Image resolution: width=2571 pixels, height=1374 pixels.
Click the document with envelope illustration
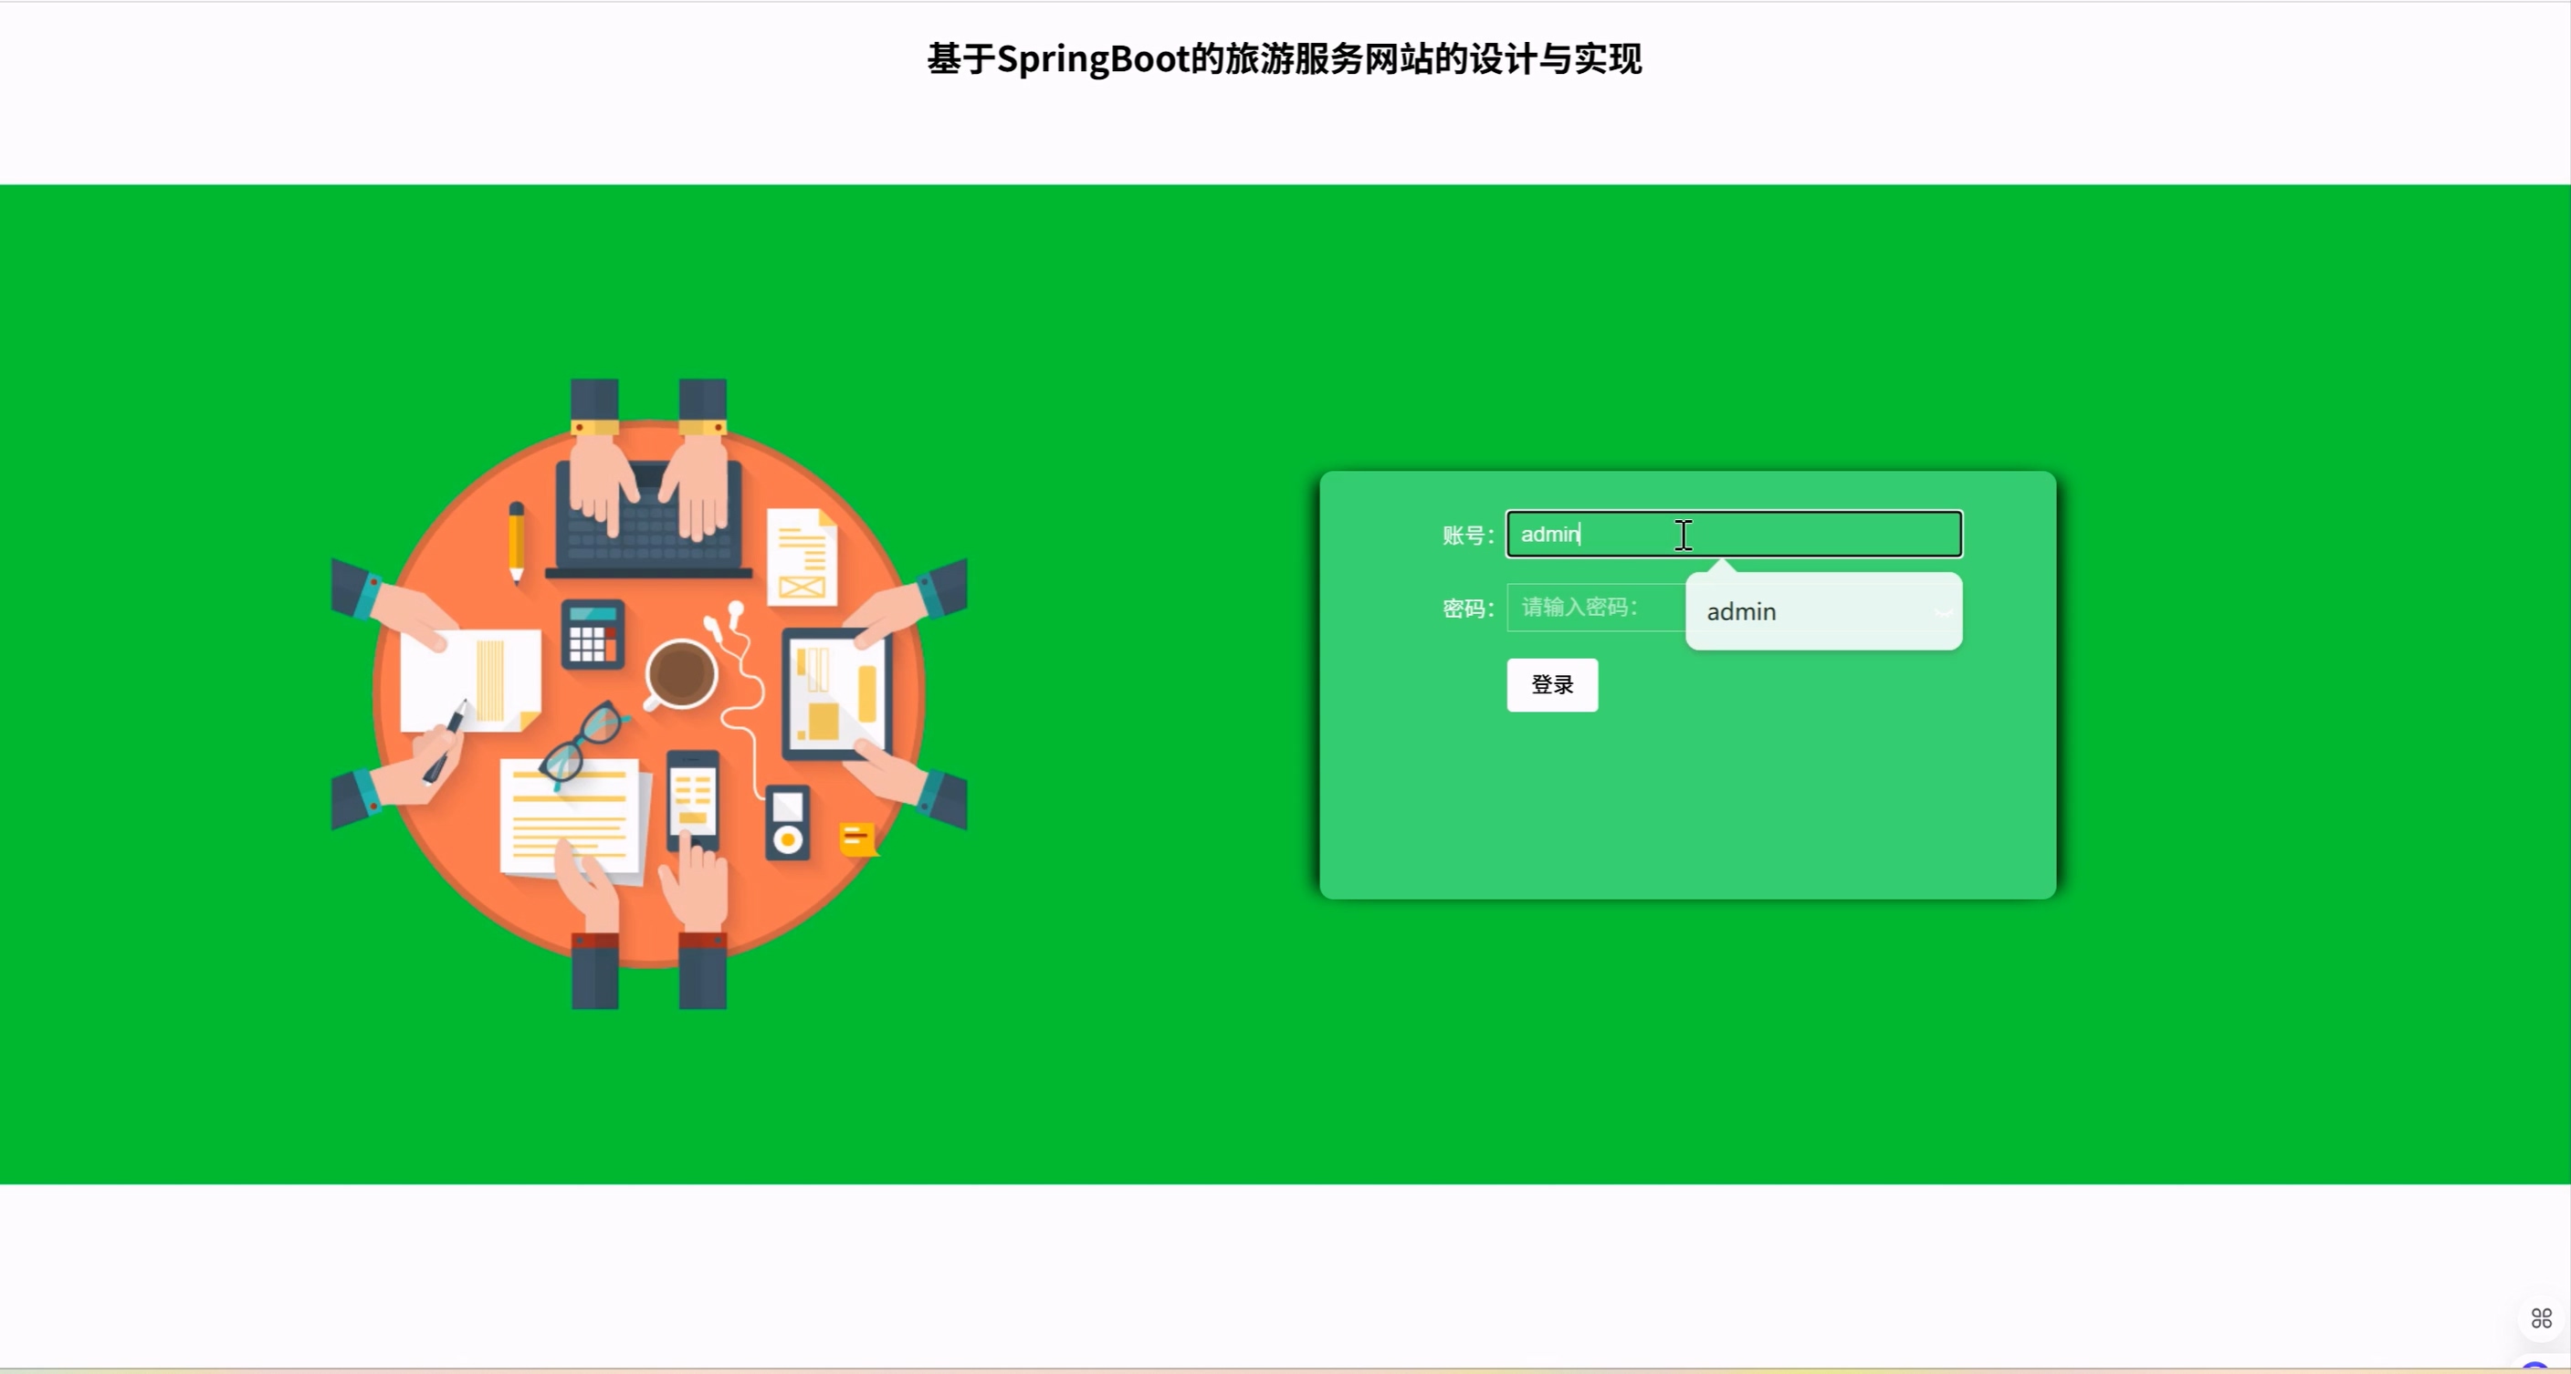coord(801,557)
